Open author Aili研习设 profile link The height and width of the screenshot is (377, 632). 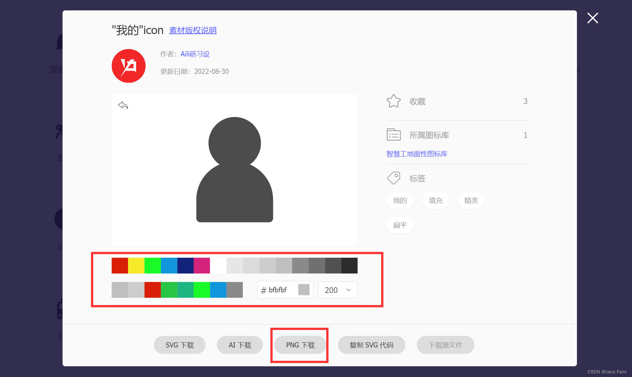(x=195, y=54)
